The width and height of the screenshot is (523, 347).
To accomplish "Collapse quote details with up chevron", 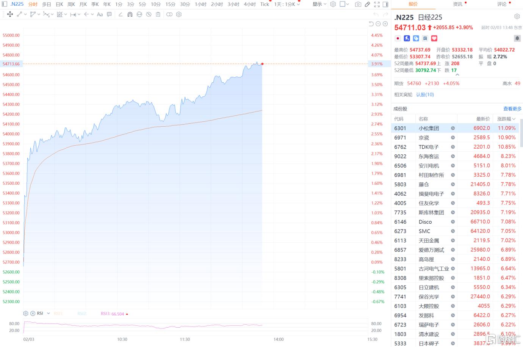I will [x=457, y=75].
